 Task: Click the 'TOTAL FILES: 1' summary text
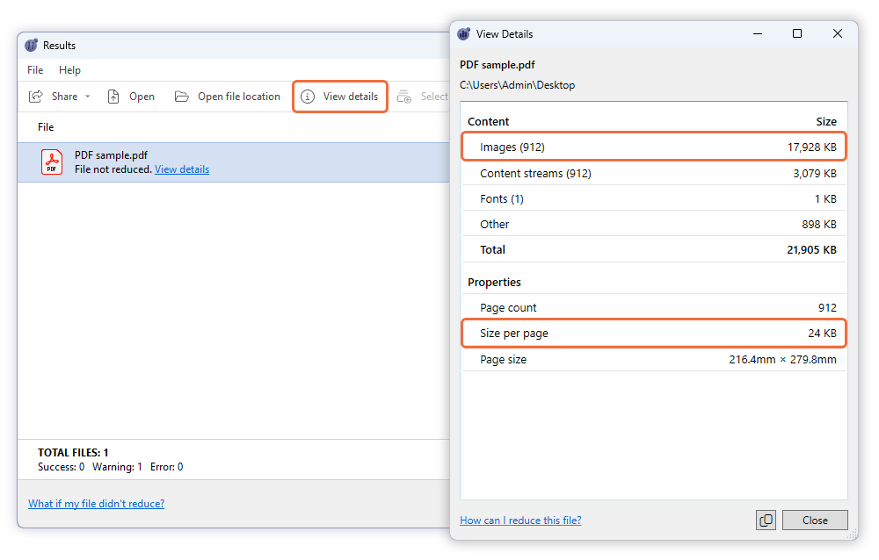pos(73,453)
